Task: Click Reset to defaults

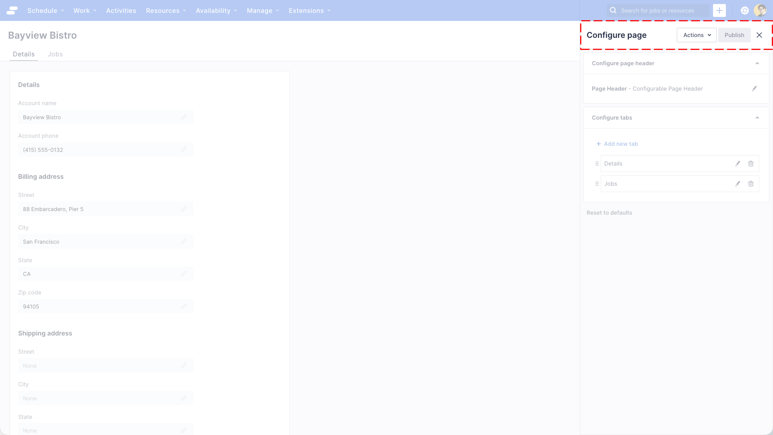Action: [609, 213]
